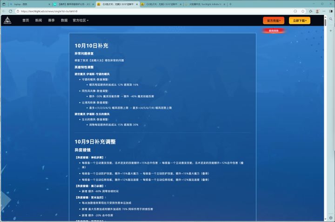335x222 pixels.
Task: Open the sidebar split screen icon
Action: pyautogui.click(x=331, y=11)
